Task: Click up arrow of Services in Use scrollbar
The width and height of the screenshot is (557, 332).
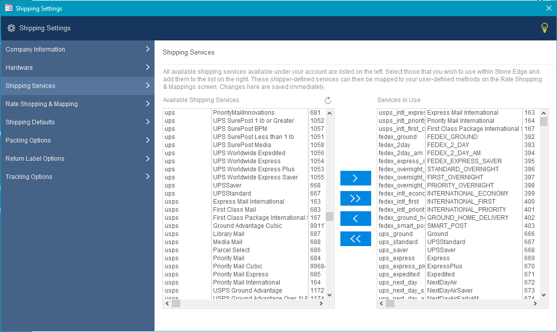Action: coord(543,113)
